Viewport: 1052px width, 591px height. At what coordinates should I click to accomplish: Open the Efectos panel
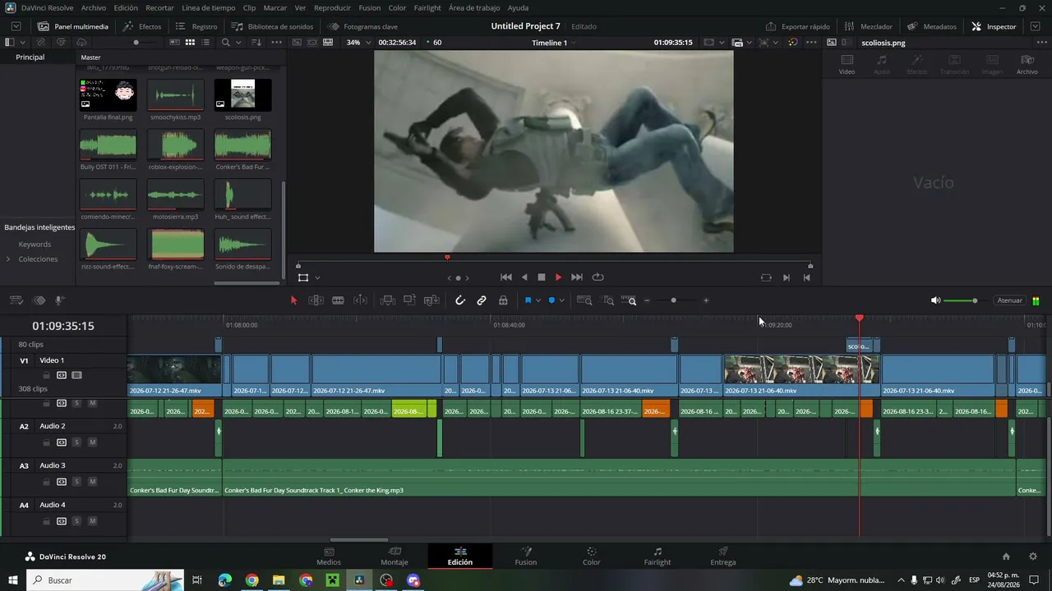[x=142, y=26]
